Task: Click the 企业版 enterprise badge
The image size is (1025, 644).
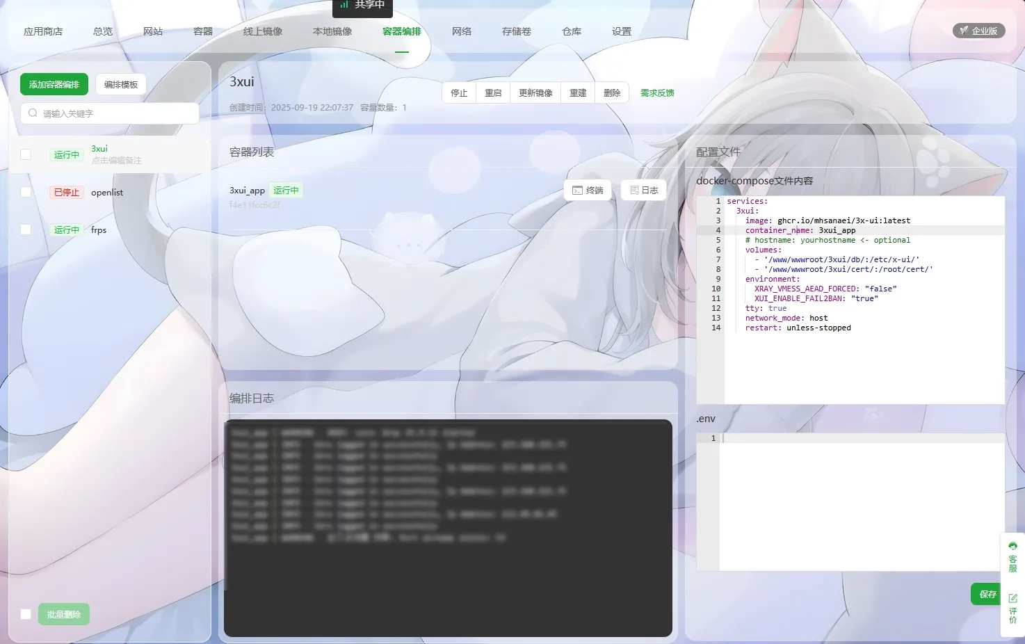Action: (978, 31)
